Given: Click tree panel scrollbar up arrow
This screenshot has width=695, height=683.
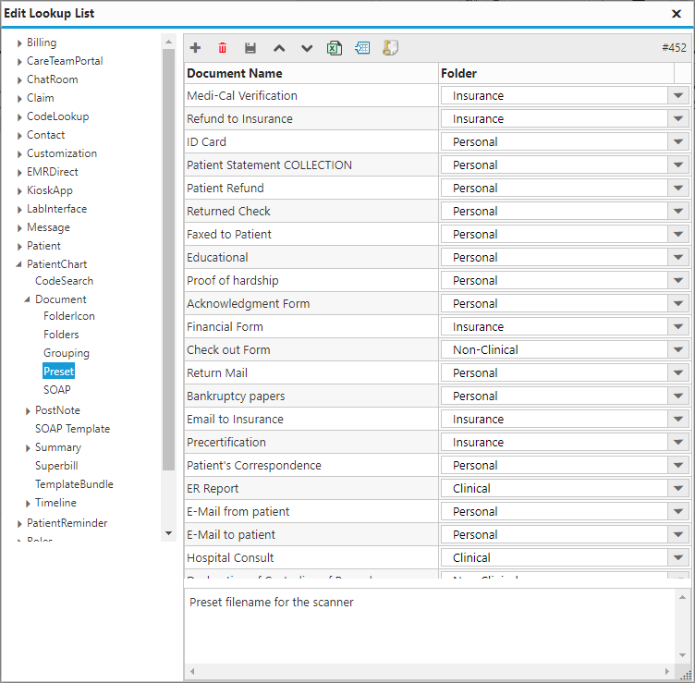Looking at the screenshot, I should click(168, 42).
